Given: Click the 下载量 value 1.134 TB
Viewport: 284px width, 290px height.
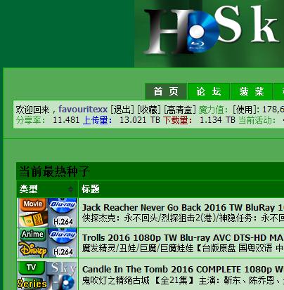Looking at the screenshot, I should click(217, 120).
